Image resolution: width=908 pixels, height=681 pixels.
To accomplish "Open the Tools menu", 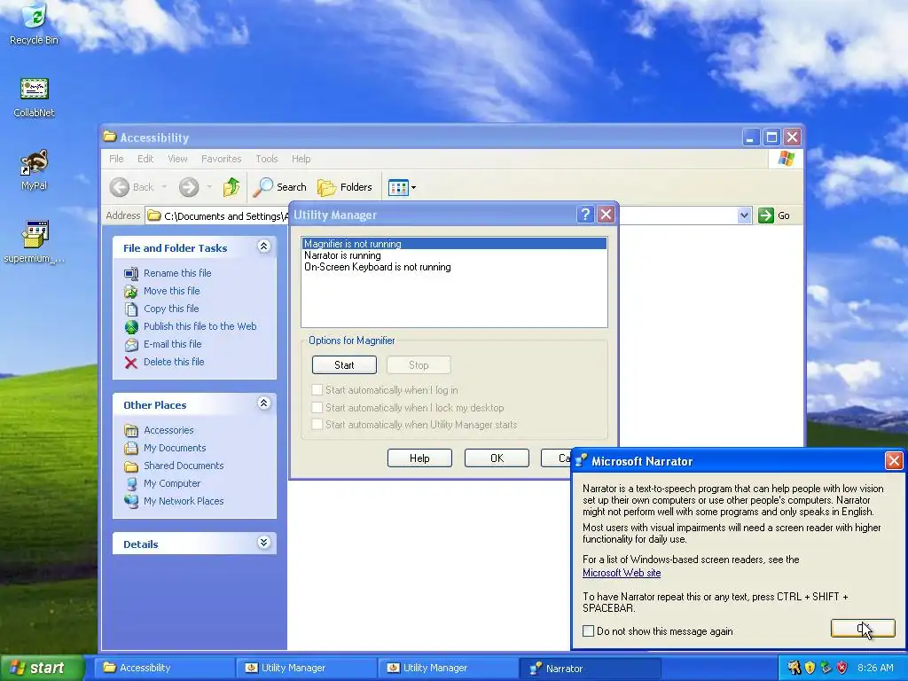I will 266,159.
